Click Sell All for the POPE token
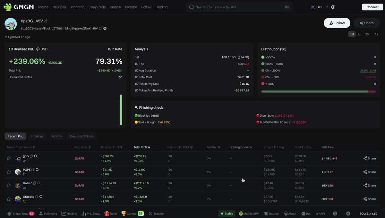 tap(79, 172)
